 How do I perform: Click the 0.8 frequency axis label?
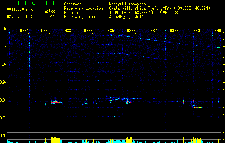(3, 100)
